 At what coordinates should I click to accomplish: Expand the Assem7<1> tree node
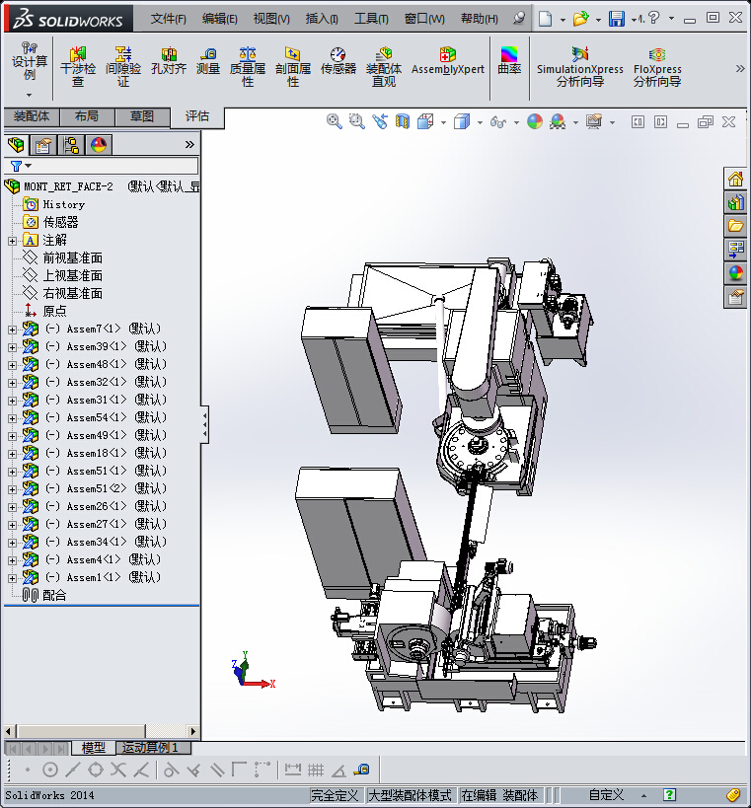click(12, 329)
